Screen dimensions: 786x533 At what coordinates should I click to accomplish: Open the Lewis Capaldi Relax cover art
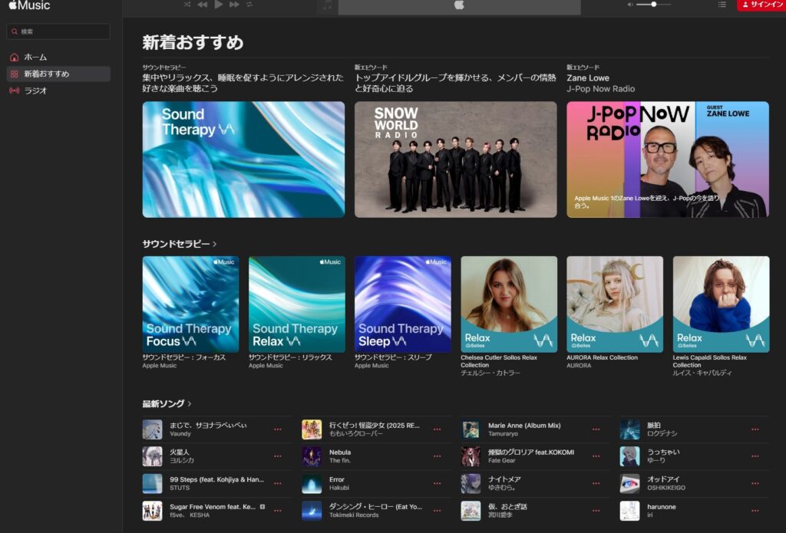[721, 304]
